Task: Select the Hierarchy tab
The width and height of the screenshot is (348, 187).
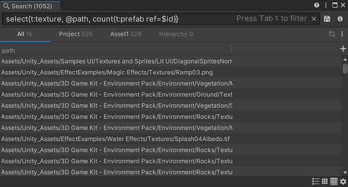Action: tap(176, 34)
